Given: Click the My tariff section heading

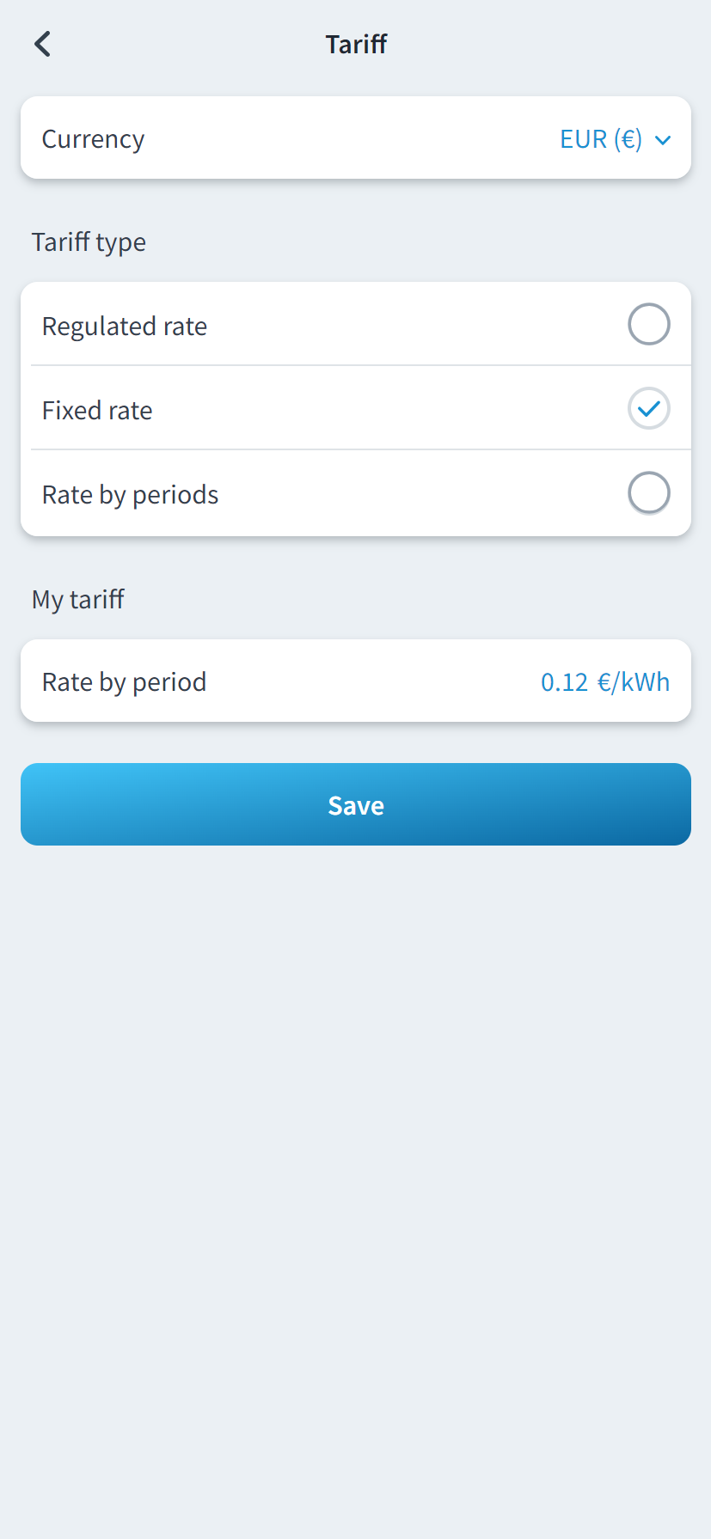Looking at the screenshot, I should [x=78, y=599].
